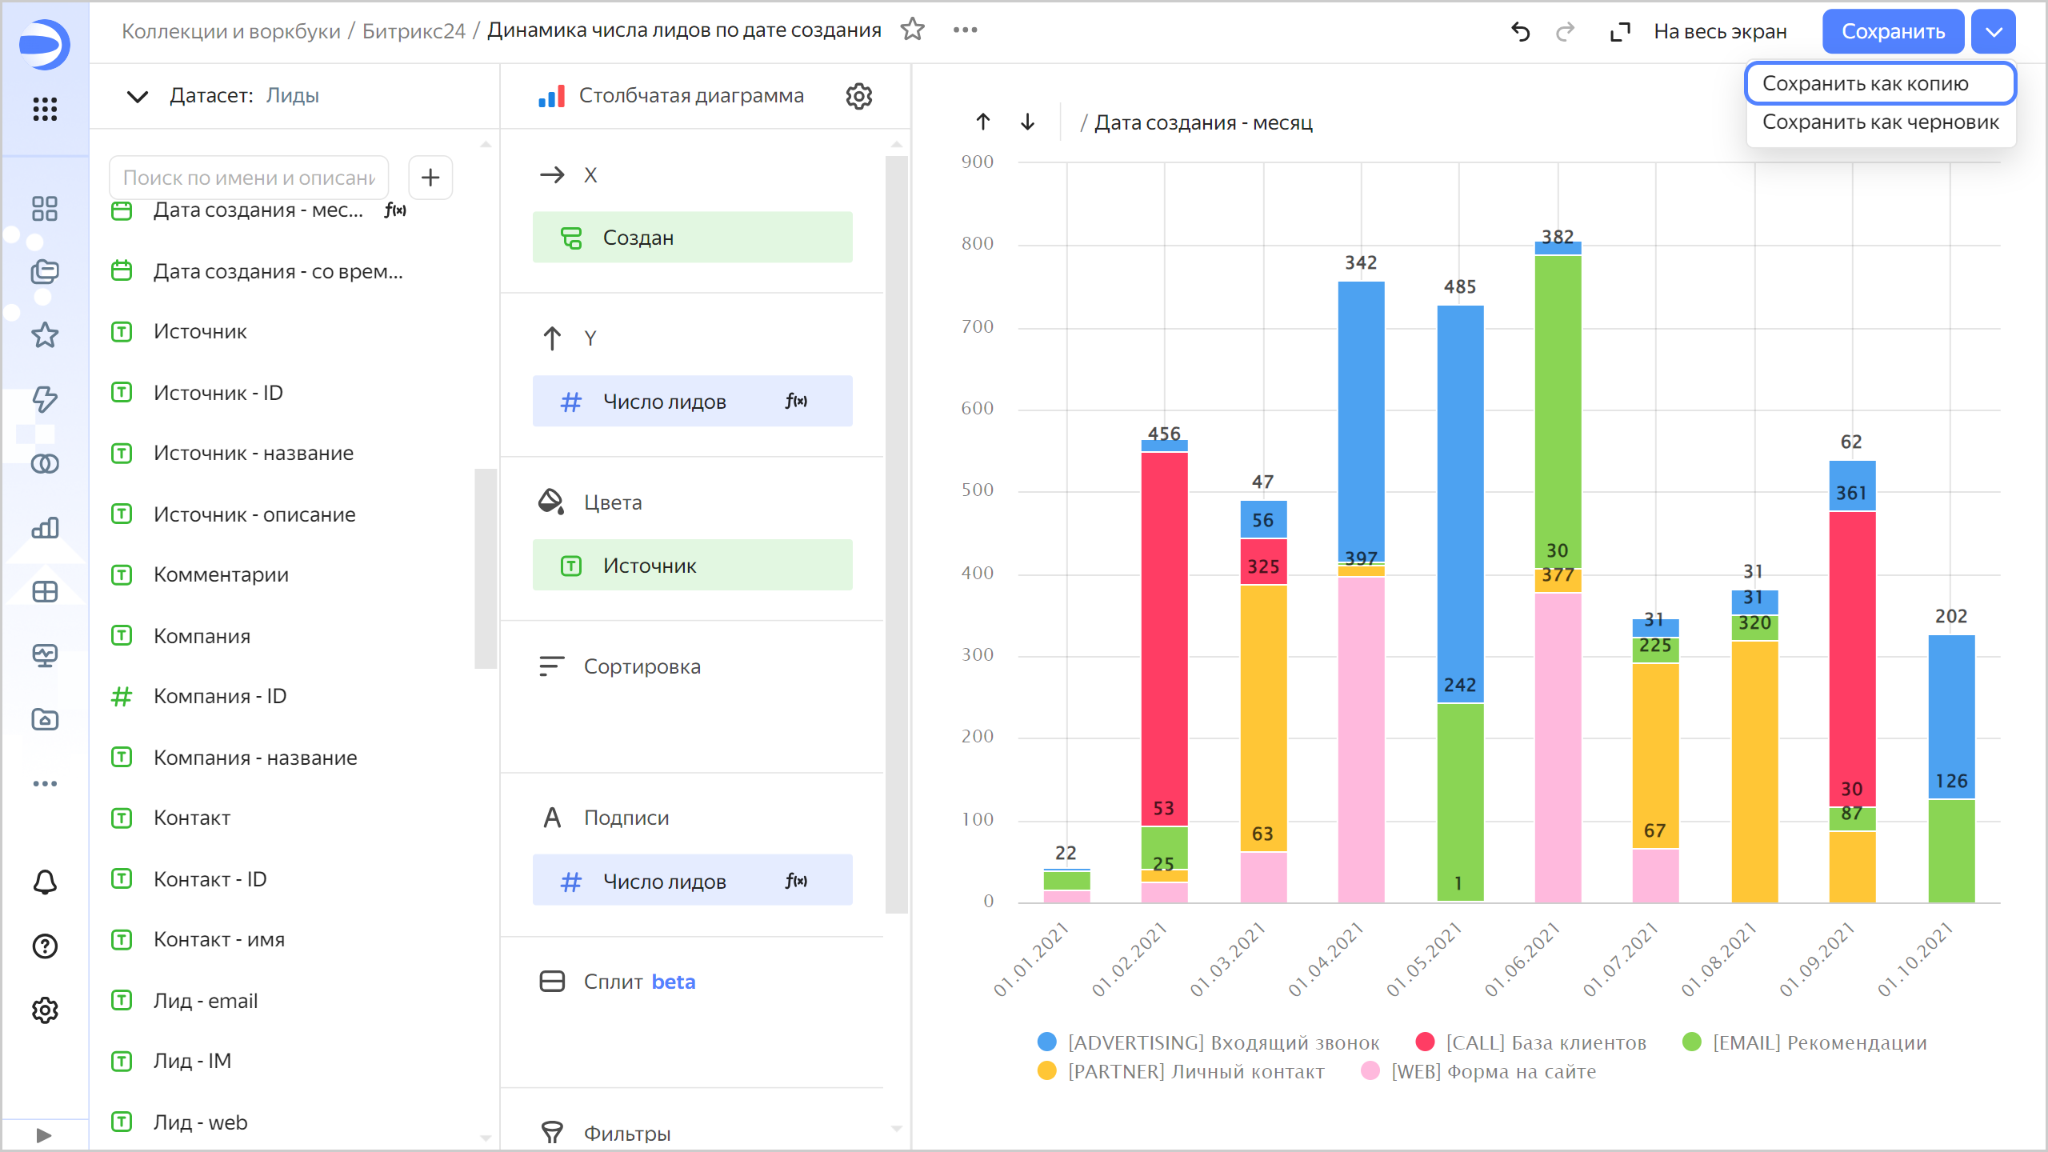Screen dimensions: 2048x1152
Task: Open the notifications bell in sidebar
Action: pyautogui.click(x=45, y=882)
